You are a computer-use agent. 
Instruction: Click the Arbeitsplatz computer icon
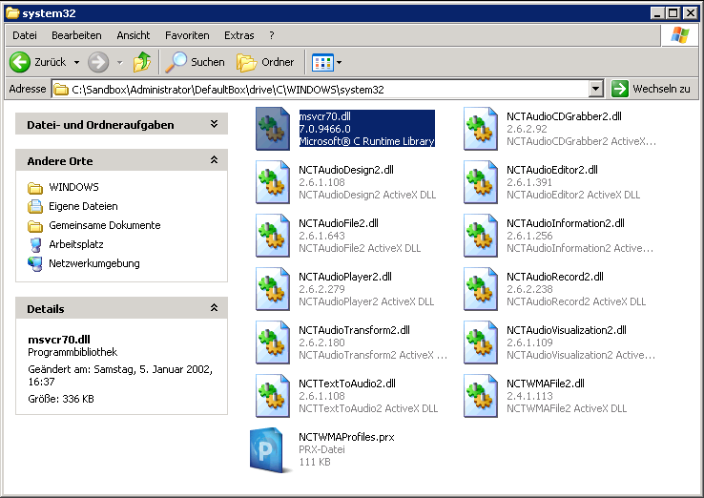[x=35, y=245]
